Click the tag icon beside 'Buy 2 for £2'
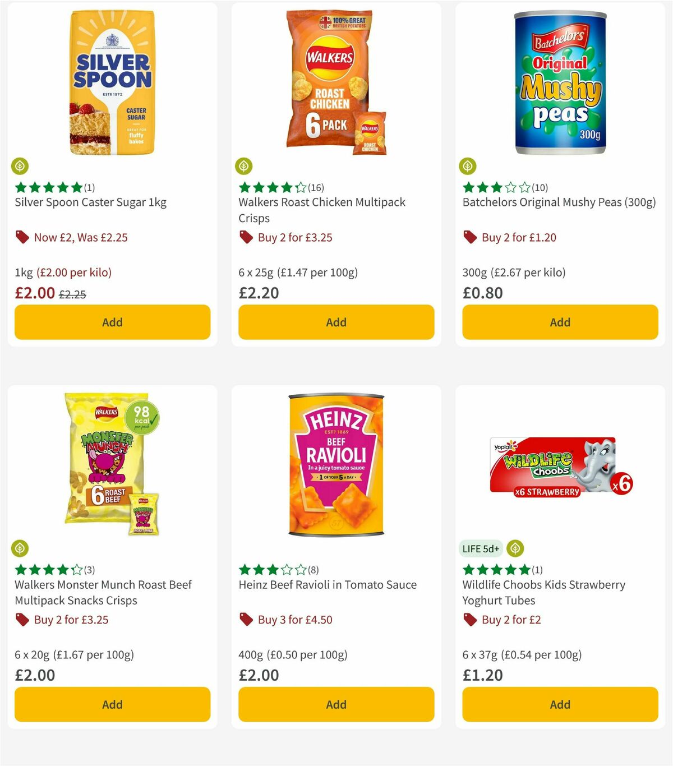This screenshot has width=673, height=766. point(469,620)
